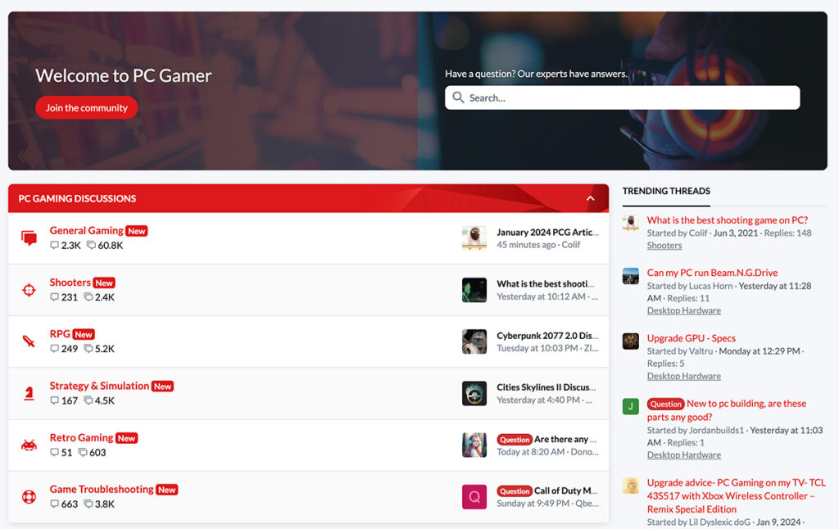Click Desktop Hardware link under Upgrade GPU thread
This screenshot has height=529, width=839.
point(684,376)
